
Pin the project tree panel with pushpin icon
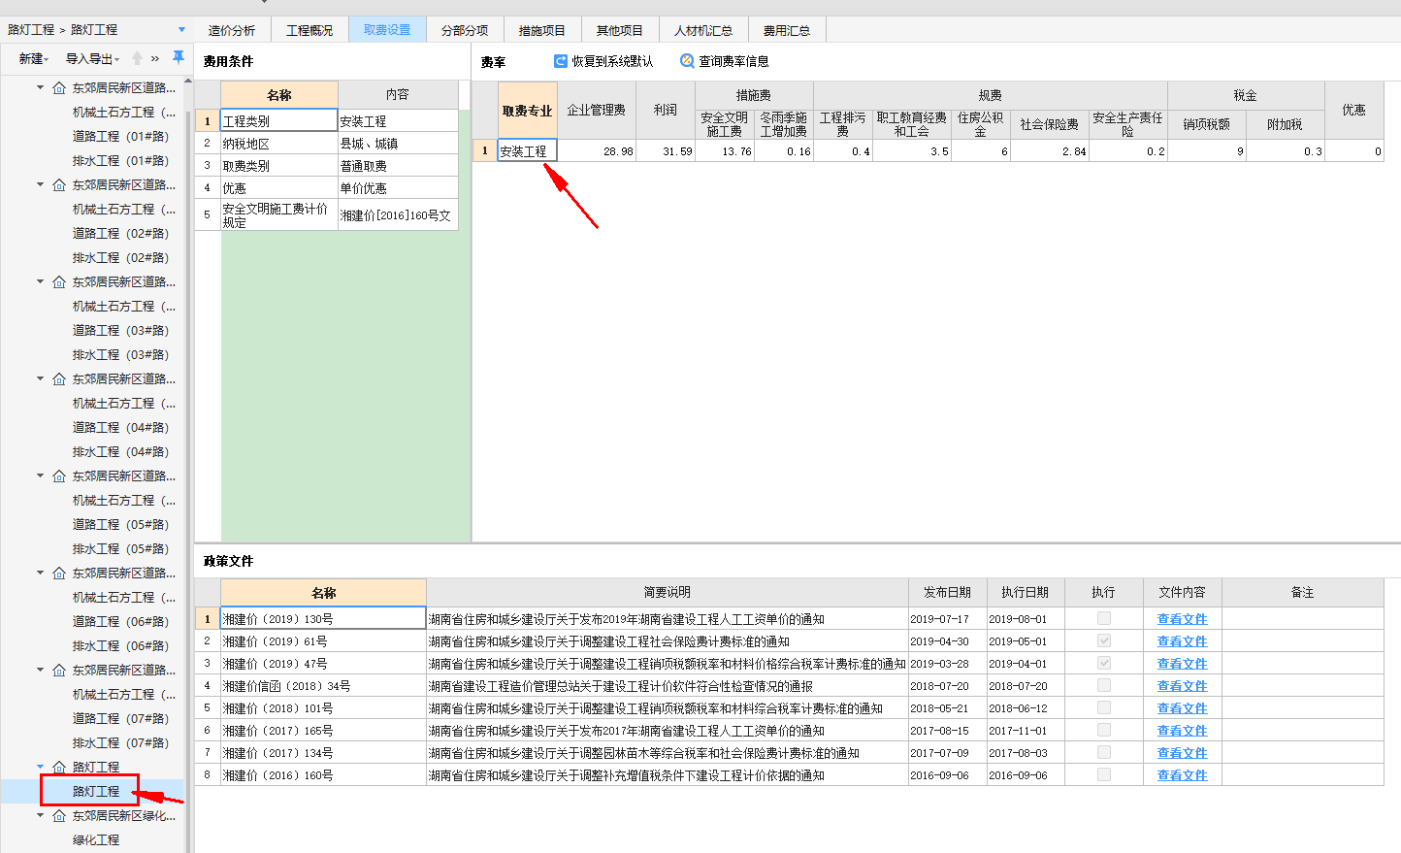[179, 58]
